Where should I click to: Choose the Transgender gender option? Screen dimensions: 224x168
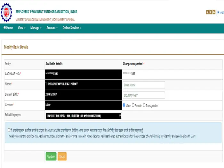point(144,105)
